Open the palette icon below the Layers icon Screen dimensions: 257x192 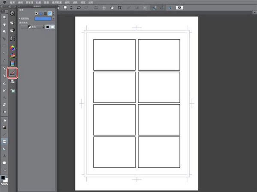click(x=12, y=91)
